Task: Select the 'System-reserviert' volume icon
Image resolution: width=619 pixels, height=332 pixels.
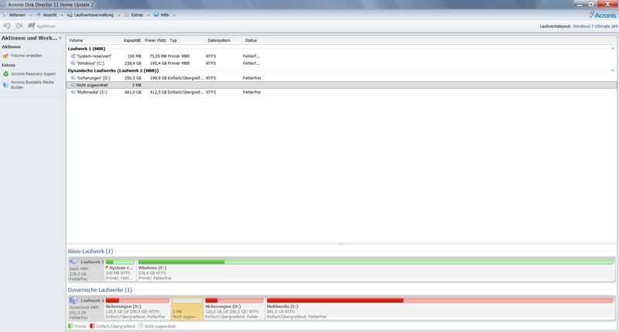Action: click(73, 56)
